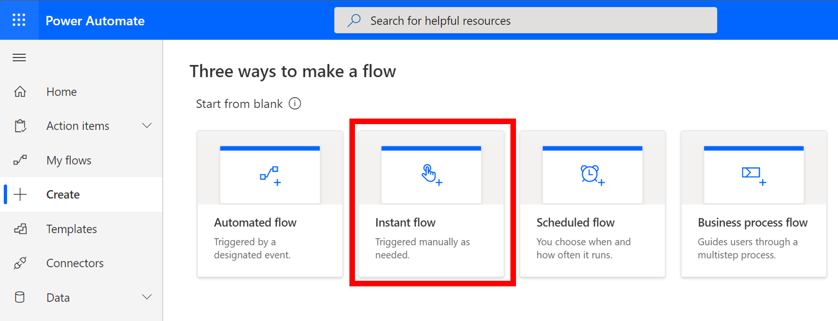Click the Connectors plug icon

pos(20,263)
